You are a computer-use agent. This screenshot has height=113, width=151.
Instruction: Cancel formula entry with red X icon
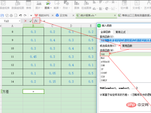tap(25, 21)
